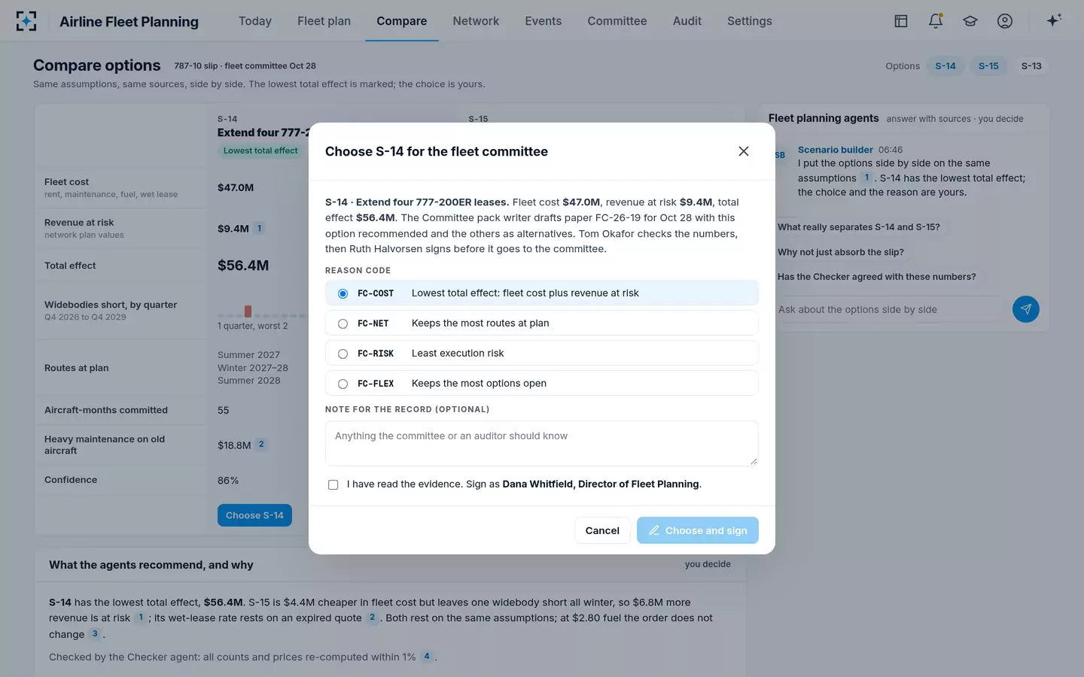Click the SB Scenario builder avatar
1084x677 pixels.
coord(780,155)
